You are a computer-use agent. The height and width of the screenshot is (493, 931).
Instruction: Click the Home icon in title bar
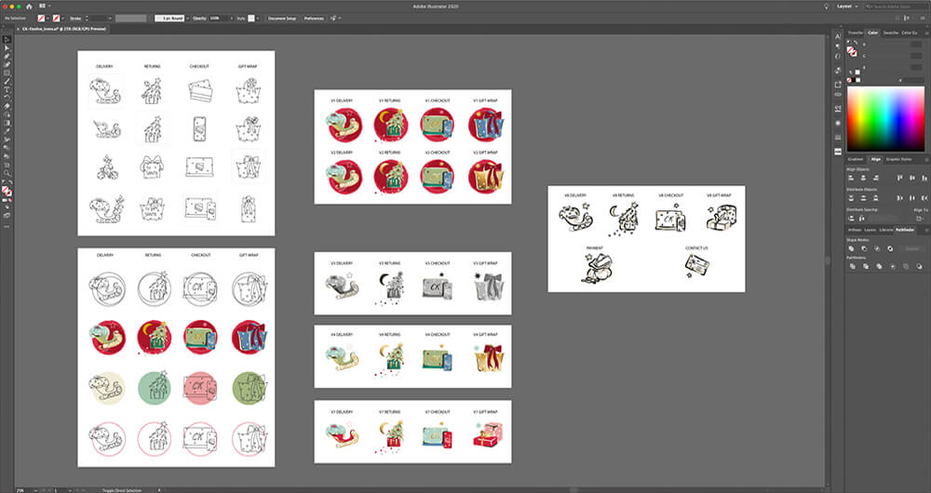click(x=29, y=6)
